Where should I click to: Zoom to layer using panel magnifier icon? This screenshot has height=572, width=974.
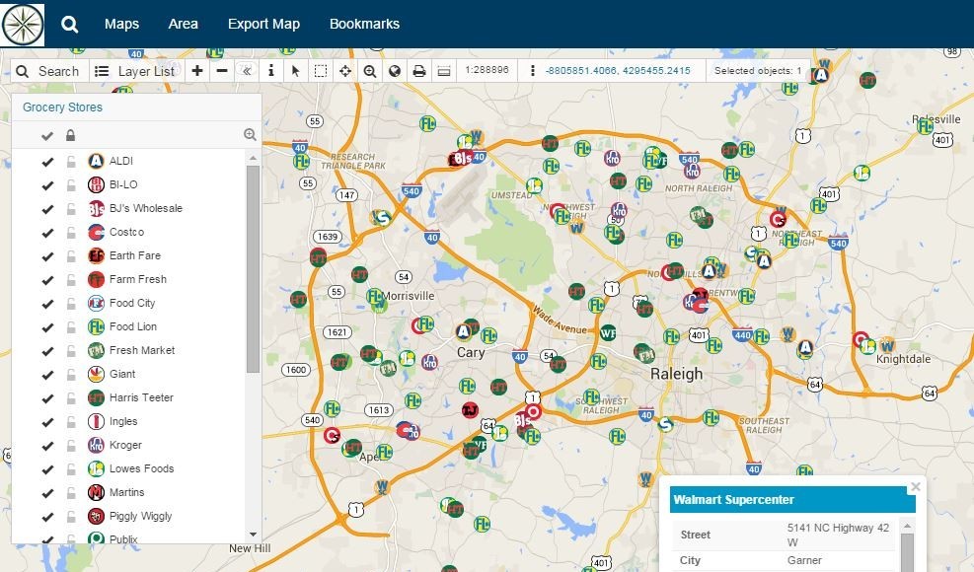[x=250, y=135]
